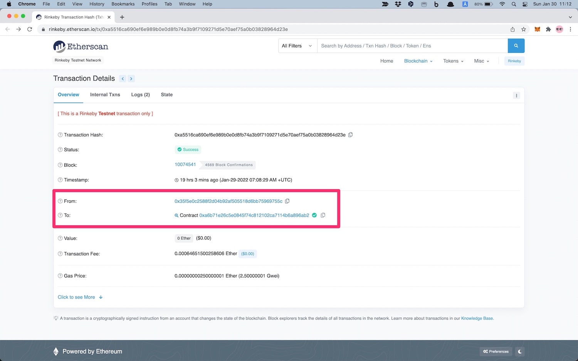Screen dimensions: 578x361
Task: Open Chrome tab search dropdown arrow
Action: pos(570,17)
